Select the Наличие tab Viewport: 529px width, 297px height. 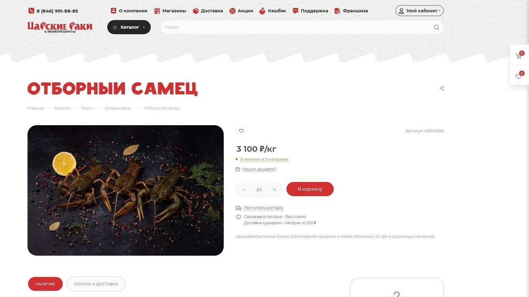pos(45,284)
